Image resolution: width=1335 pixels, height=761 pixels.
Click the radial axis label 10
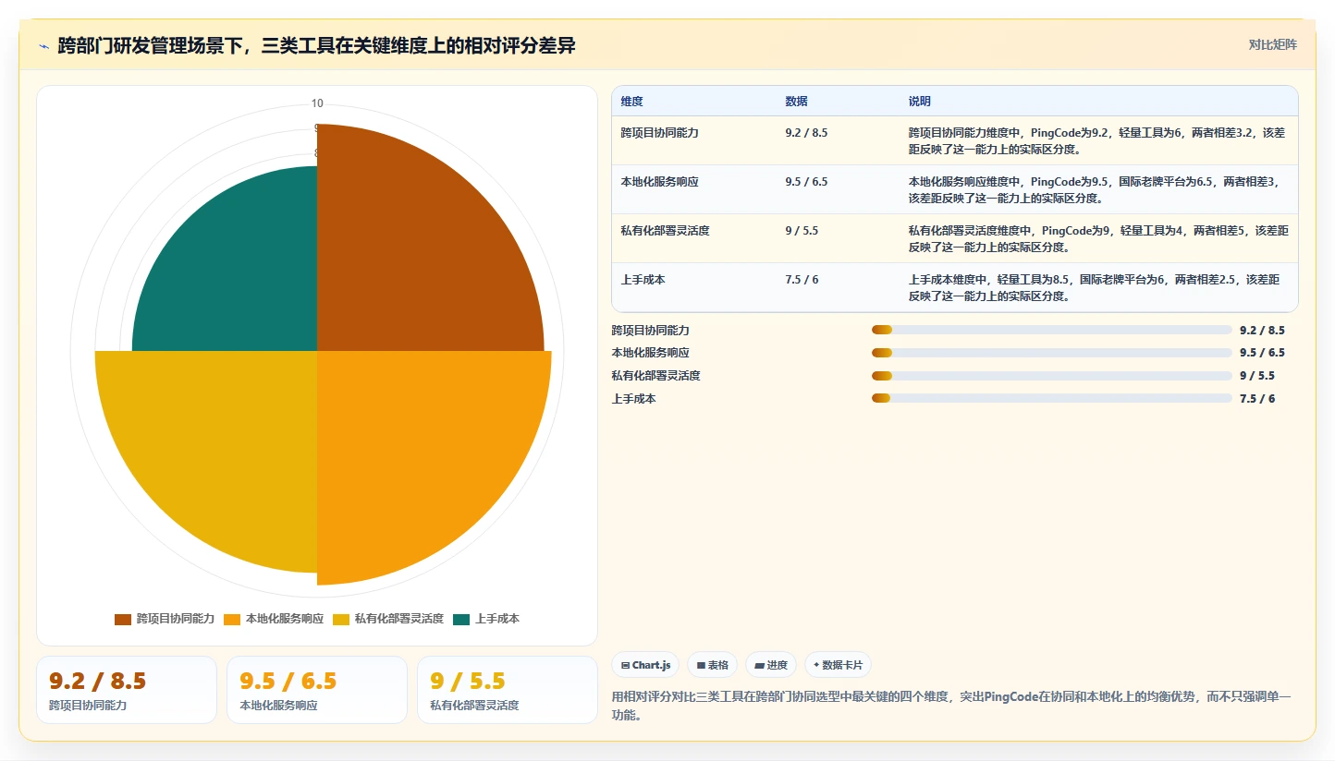pyautogui.click(x=317, y=103)
